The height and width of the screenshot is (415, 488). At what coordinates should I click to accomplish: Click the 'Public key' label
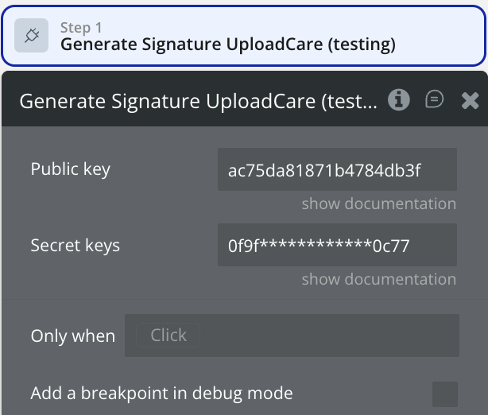(x=70, y=169)
